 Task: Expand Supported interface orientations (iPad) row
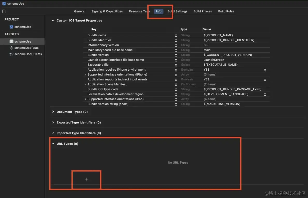tap(85, 99)
